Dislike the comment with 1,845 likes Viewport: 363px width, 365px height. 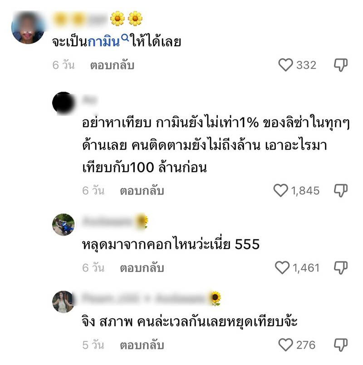pyautogui.click(x=341, y=190)
